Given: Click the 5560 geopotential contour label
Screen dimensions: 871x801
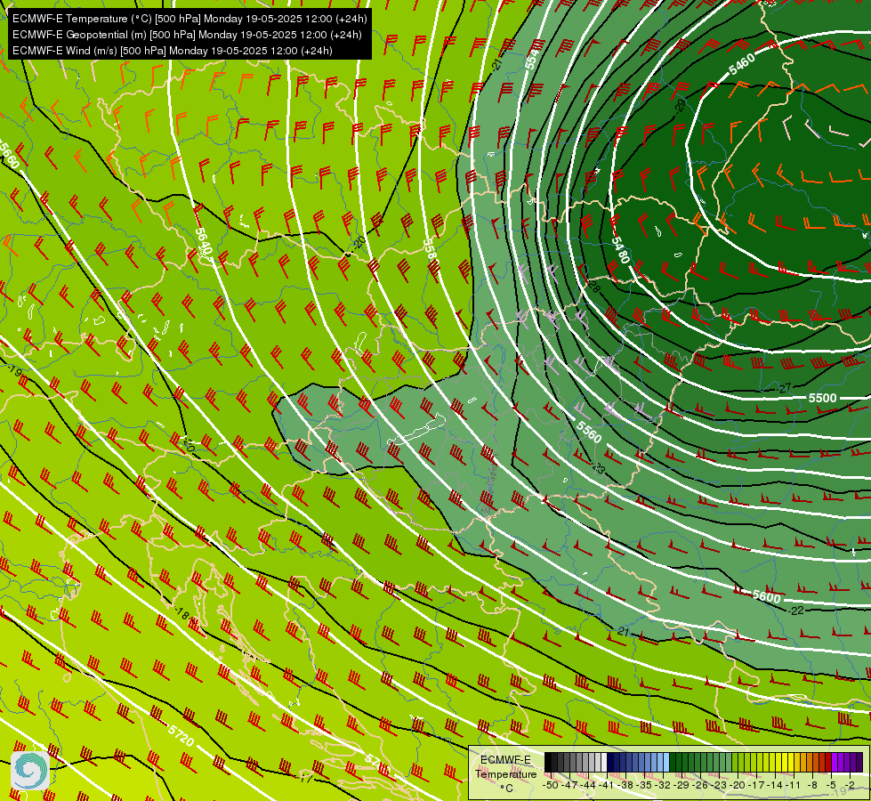Looking at the screenshot, I should 589,432.
